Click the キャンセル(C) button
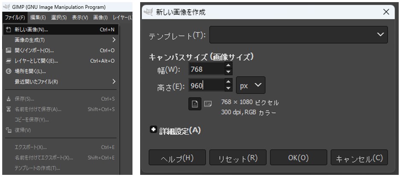Viewport: 400px width, 177px height. [x=359, y=157]
